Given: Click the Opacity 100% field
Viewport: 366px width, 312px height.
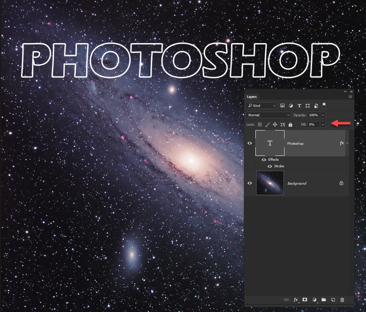Looking at the screenshot, I should pyautogui.click(x=314, y=115).
